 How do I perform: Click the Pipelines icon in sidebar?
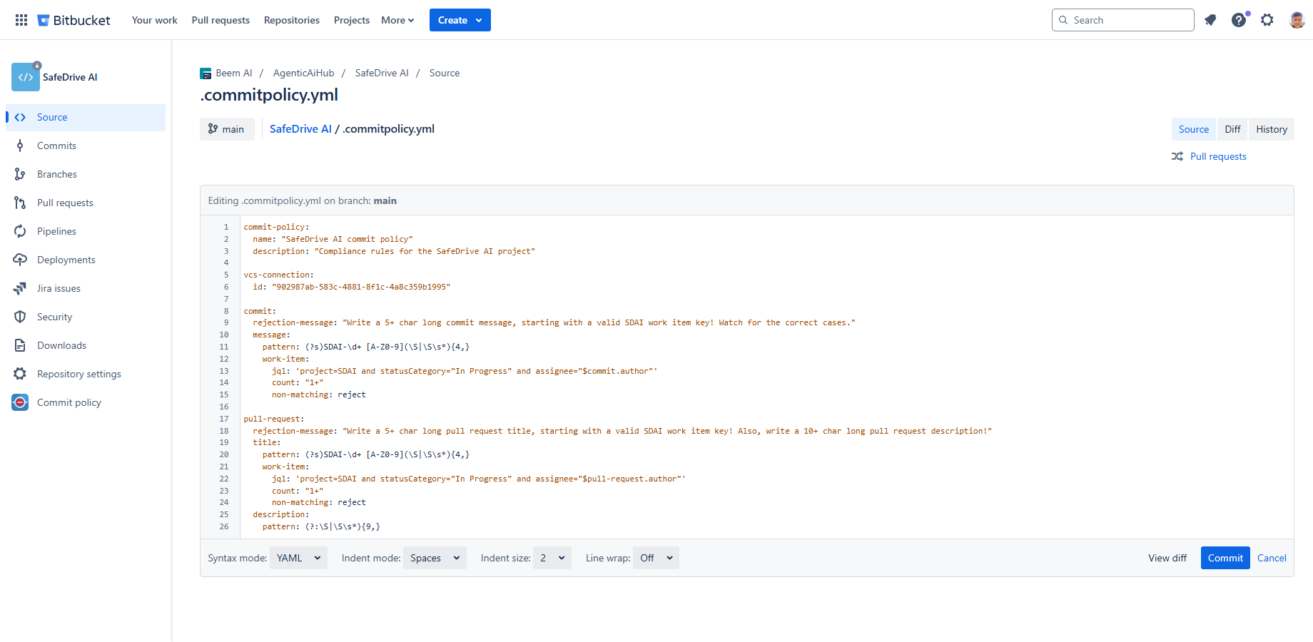[20, 231]
